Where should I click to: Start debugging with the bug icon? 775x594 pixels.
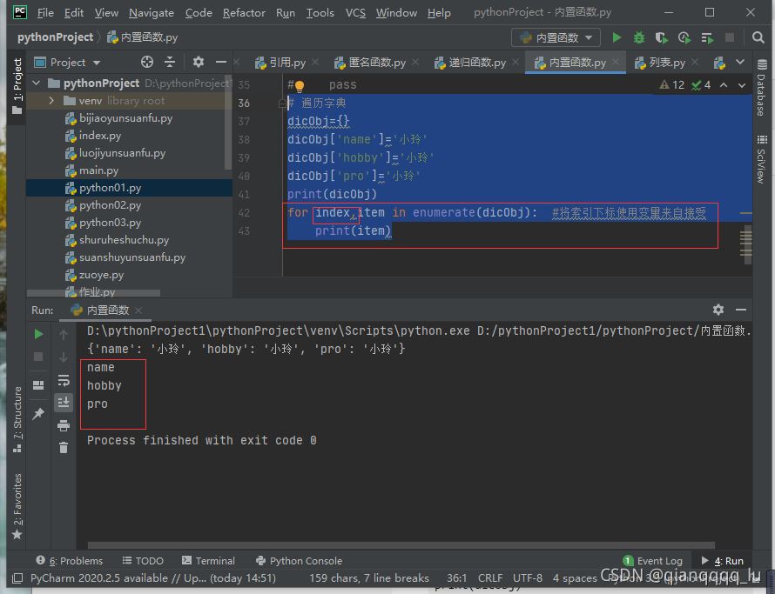(x=639, y=38)
